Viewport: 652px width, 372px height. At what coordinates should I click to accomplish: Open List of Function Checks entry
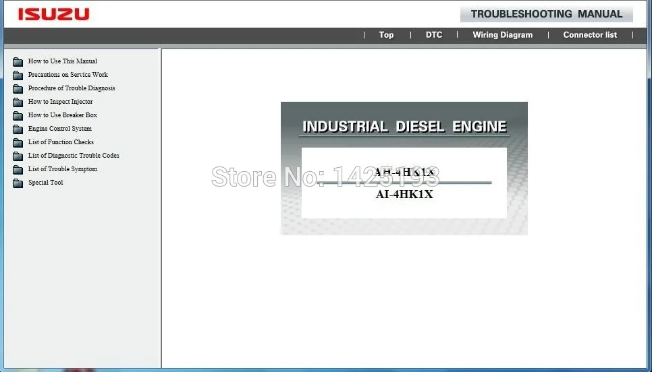coord(61,142)
